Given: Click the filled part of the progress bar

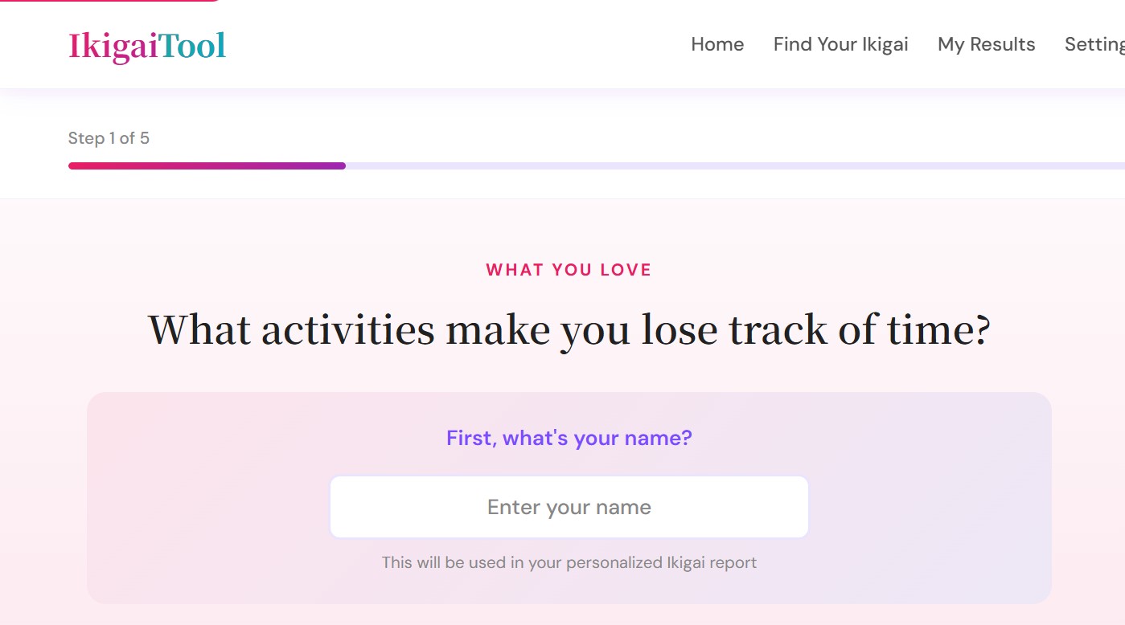Looking at the screenshot, I should [x=207, y=166].
